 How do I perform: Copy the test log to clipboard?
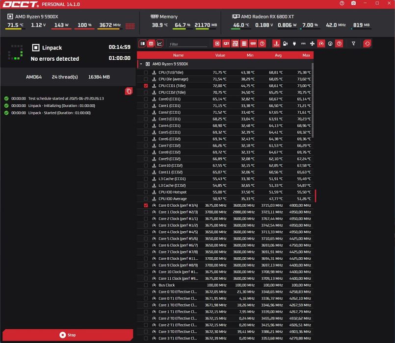pyautogui.click(x=129, y=91)
